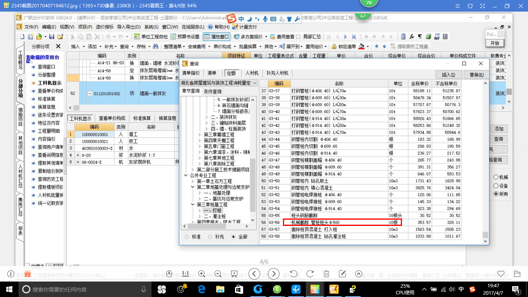Click the fx formula icon

(x=412, y=37)
